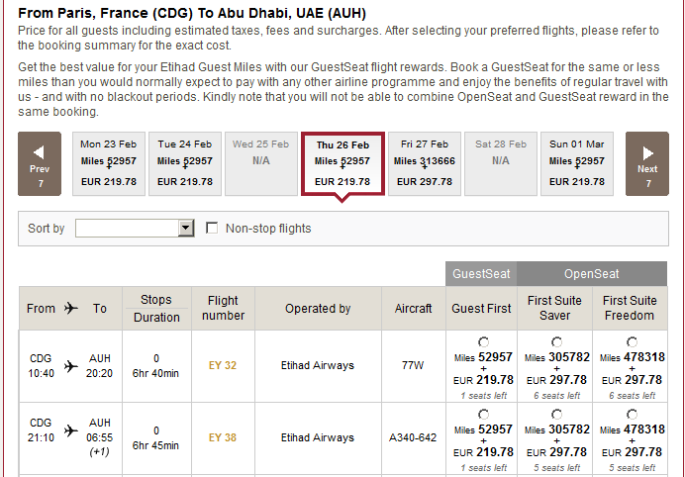Click the Thu 26 Feb selected date tab
Image resolution: width=685 pixels, height=477 pixels.
pyautogui.click(x=342, y=163)
